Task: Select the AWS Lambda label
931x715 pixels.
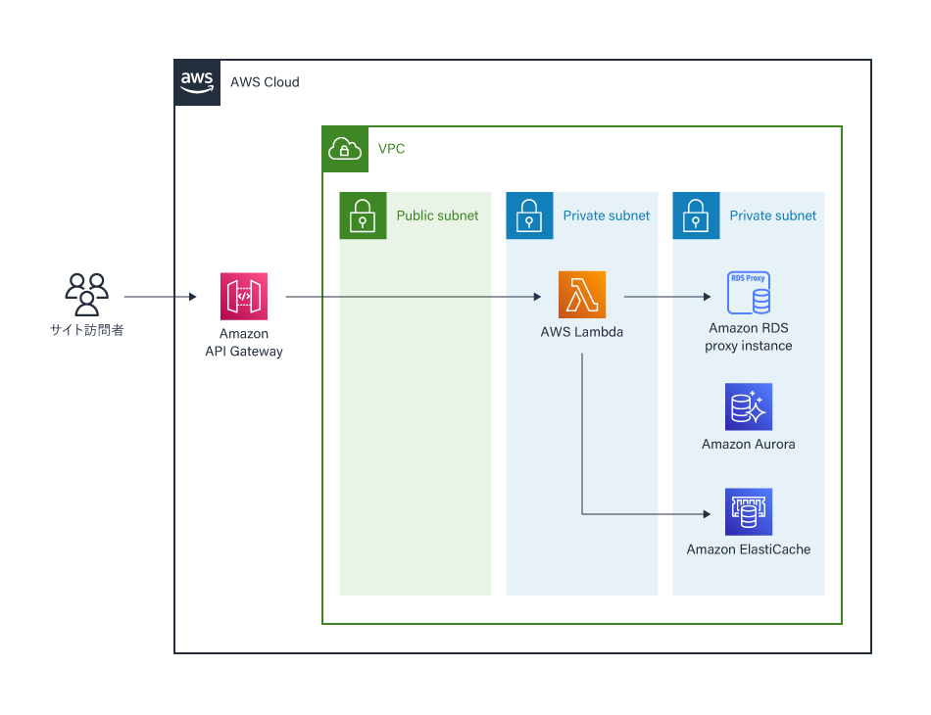Action: point(582,332)
